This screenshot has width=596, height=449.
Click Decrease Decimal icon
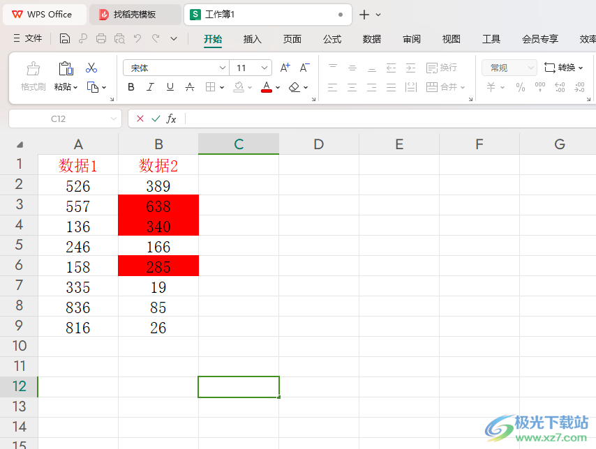579,87
